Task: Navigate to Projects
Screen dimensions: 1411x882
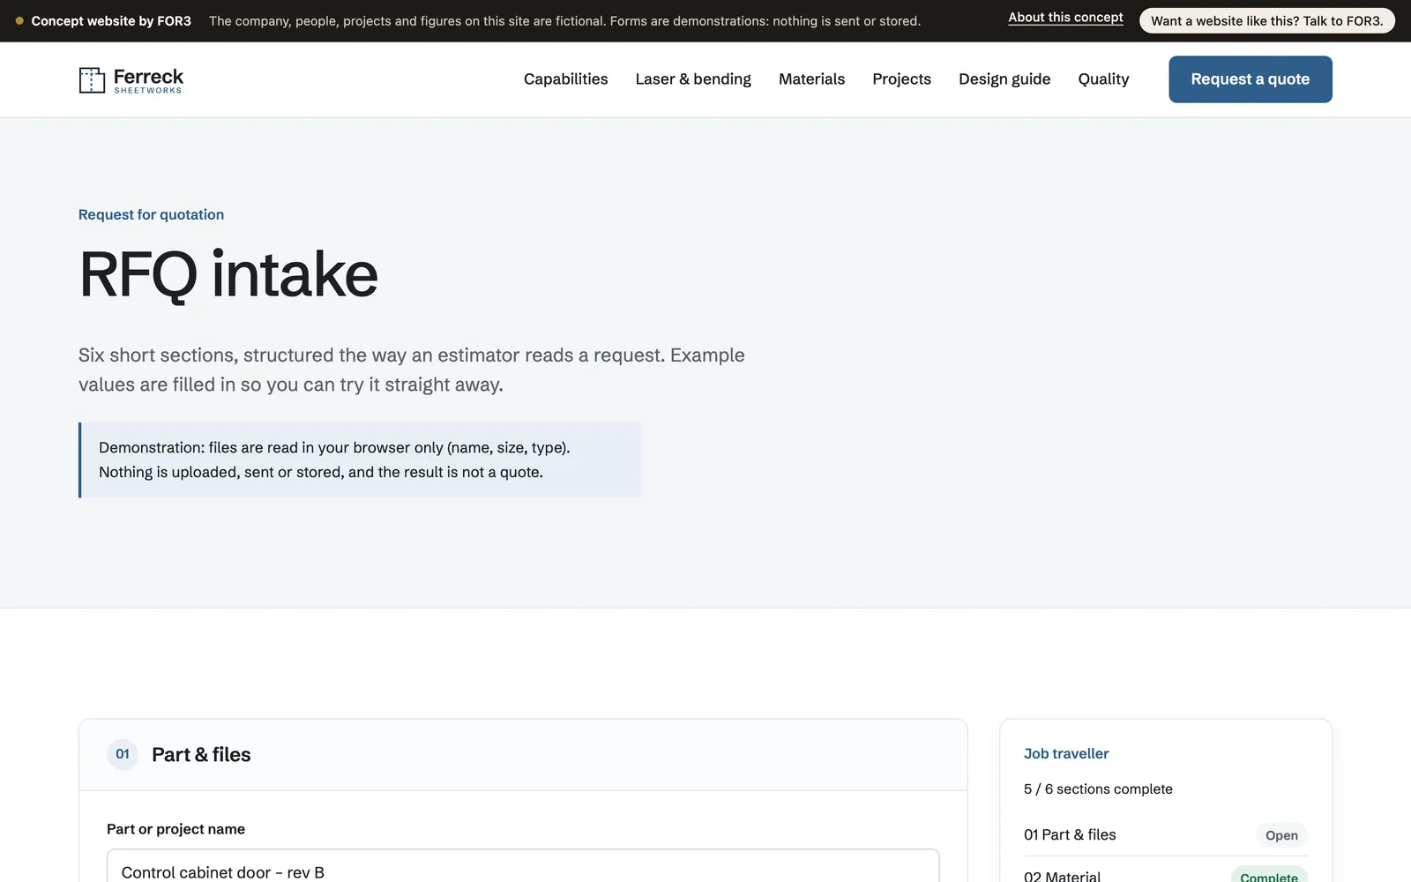Action: pyautogui.click(x=901, y=79)
